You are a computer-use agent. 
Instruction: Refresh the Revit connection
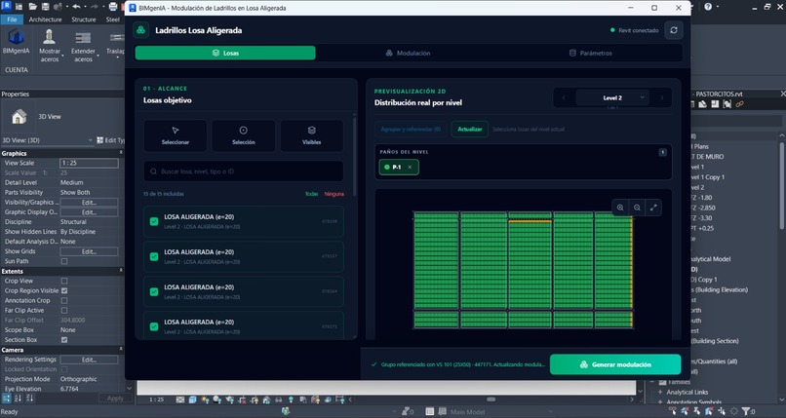674,30
